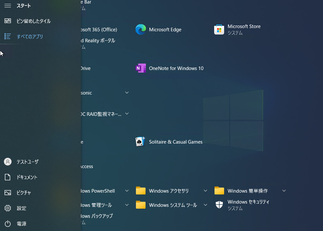Image resolution: width=323 pixels, height=231 pixels.
Task: Click the スタート label at top
Action: click(x=24, y=6)
